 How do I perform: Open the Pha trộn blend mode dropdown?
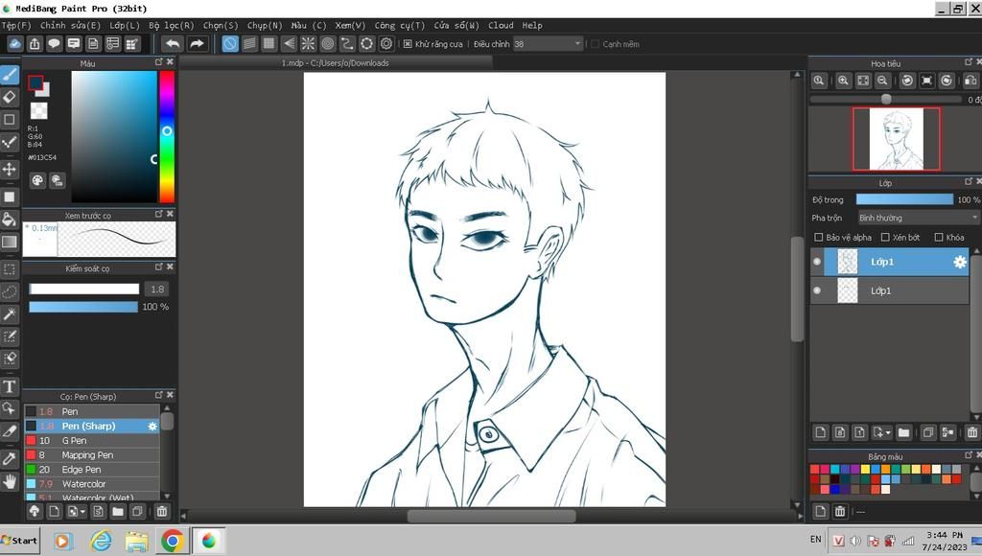coord(918,219)
